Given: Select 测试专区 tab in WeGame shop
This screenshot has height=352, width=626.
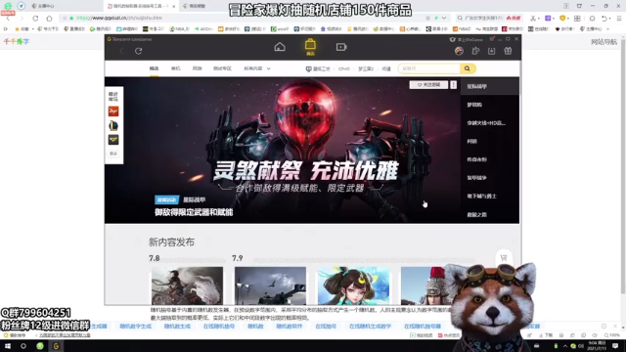Looking at the screenshot, I should pos(222,68).
